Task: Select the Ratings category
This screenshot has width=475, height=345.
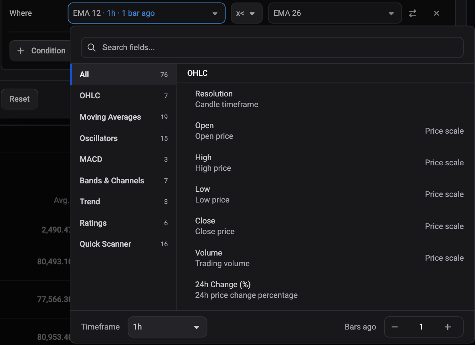Action: pos(123,223)
